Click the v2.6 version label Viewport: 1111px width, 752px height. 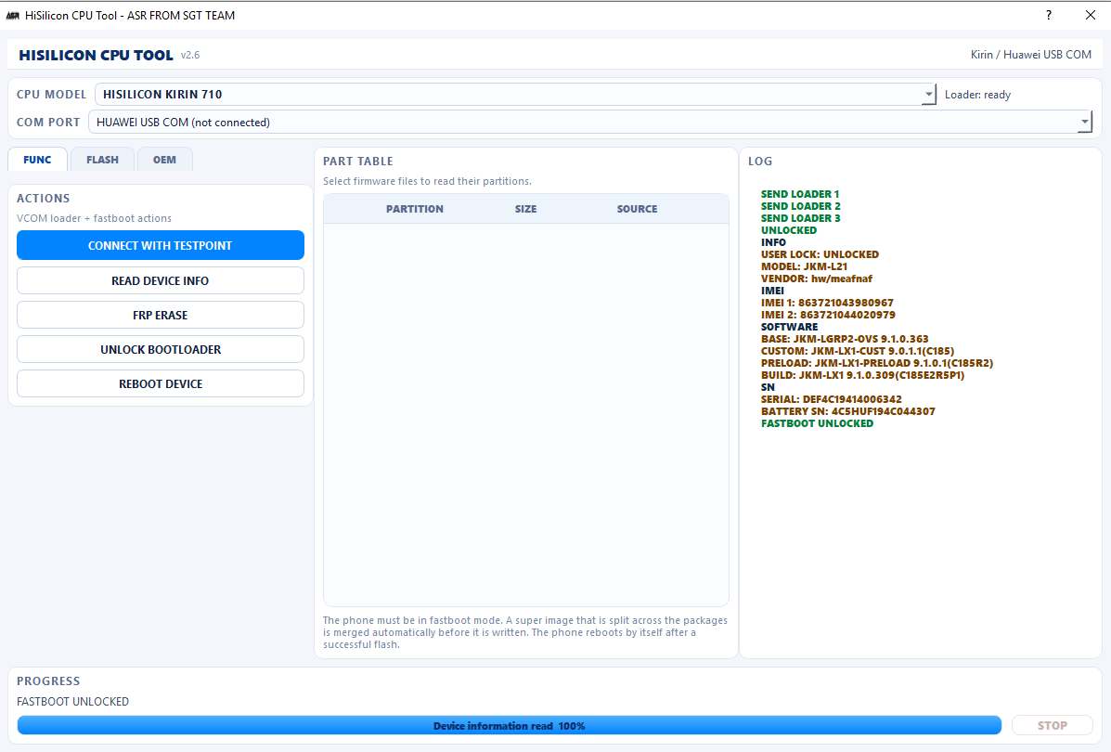(x=190, y=55)
